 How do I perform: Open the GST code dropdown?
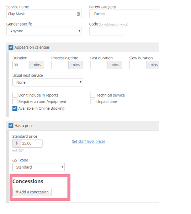coord(38,167)
